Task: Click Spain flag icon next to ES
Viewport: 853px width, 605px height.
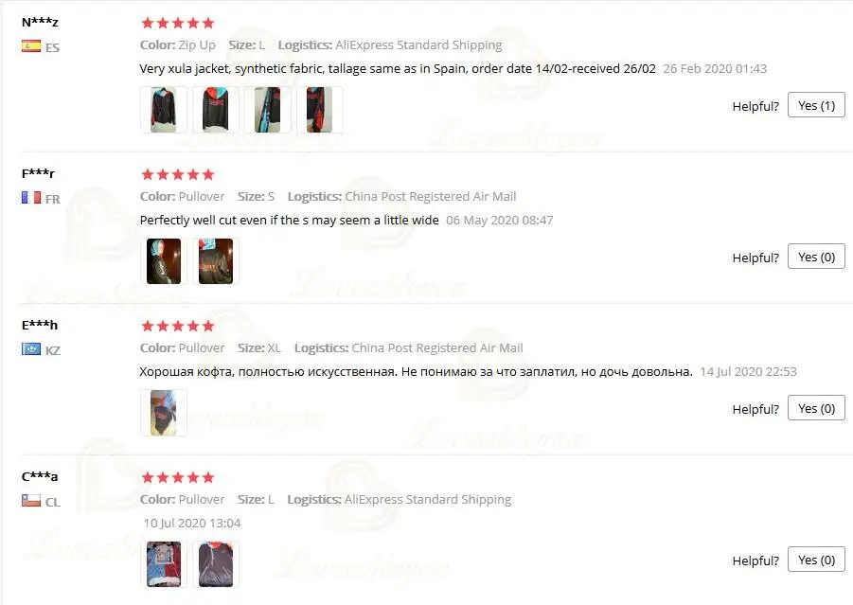Action: click(31, 46)
